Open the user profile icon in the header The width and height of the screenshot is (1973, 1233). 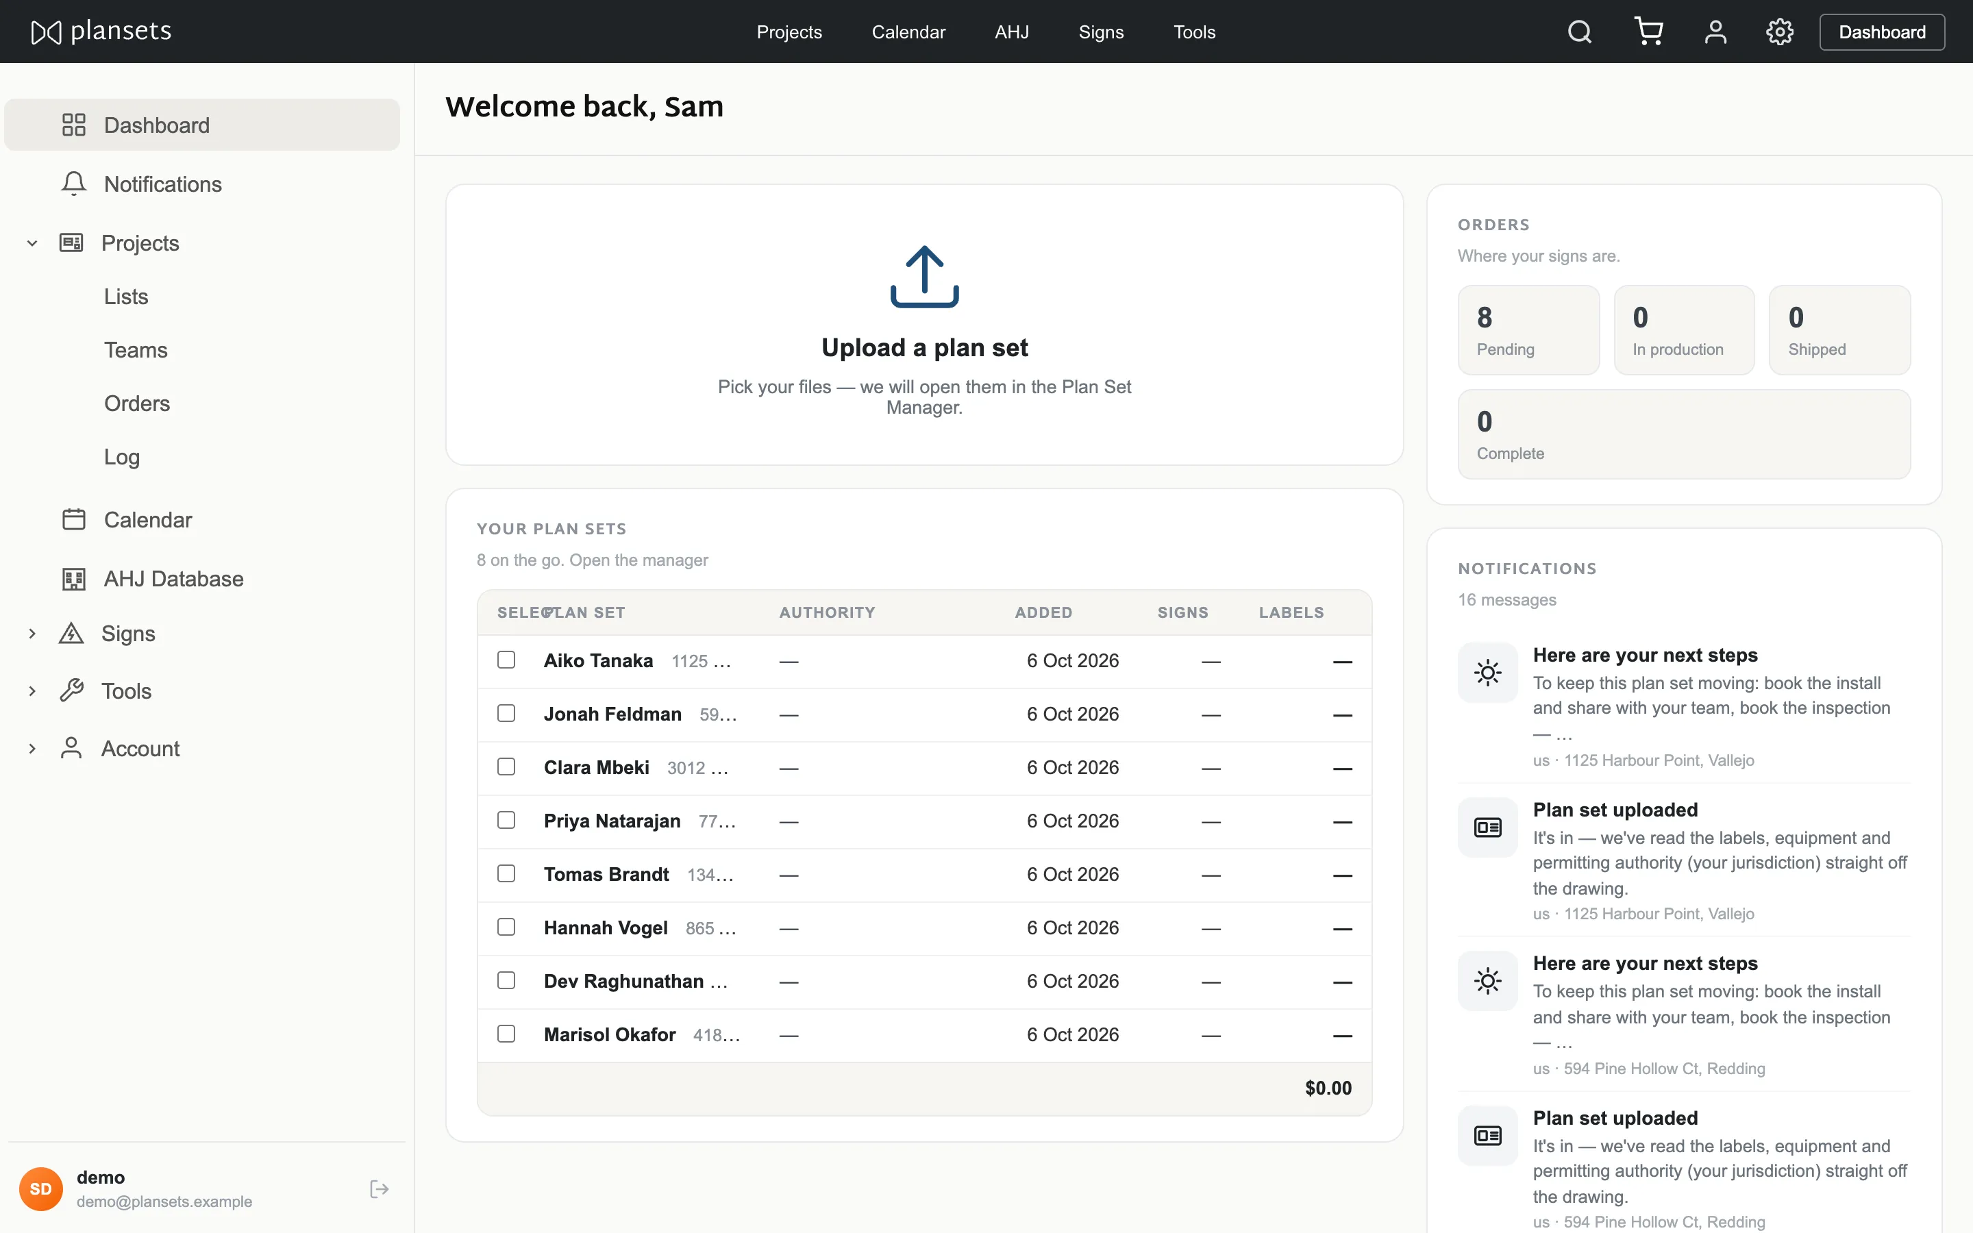1715,32
